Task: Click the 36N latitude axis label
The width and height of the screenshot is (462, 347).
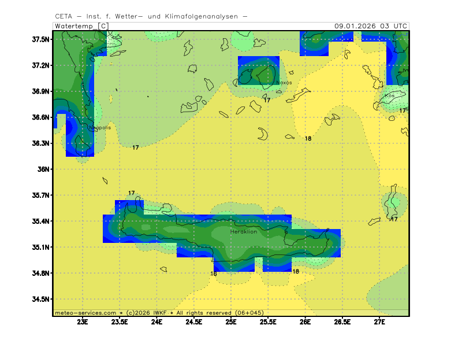Action: coord(43,169)
